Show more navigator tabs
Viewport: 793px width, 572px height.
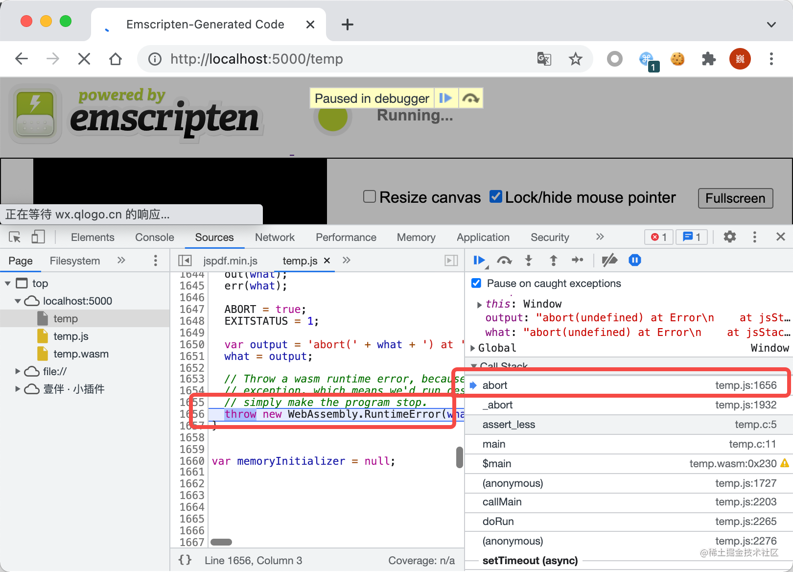pyautogui.click(x=121, y=261)
